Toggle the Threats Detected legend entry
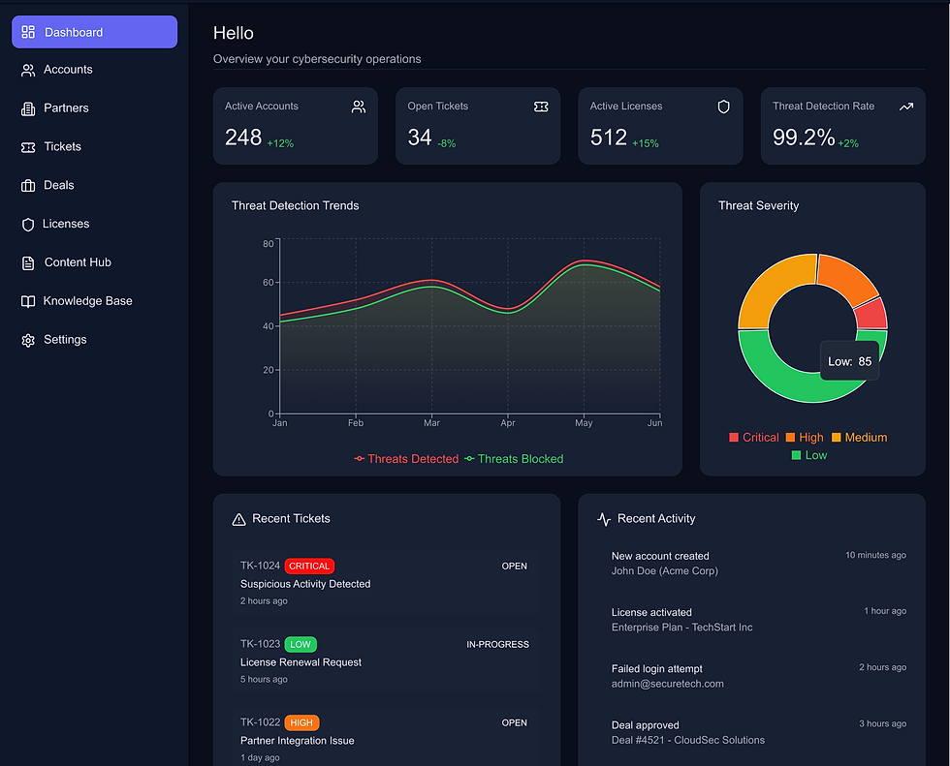950x766 pixels. [x=406, y=459]
